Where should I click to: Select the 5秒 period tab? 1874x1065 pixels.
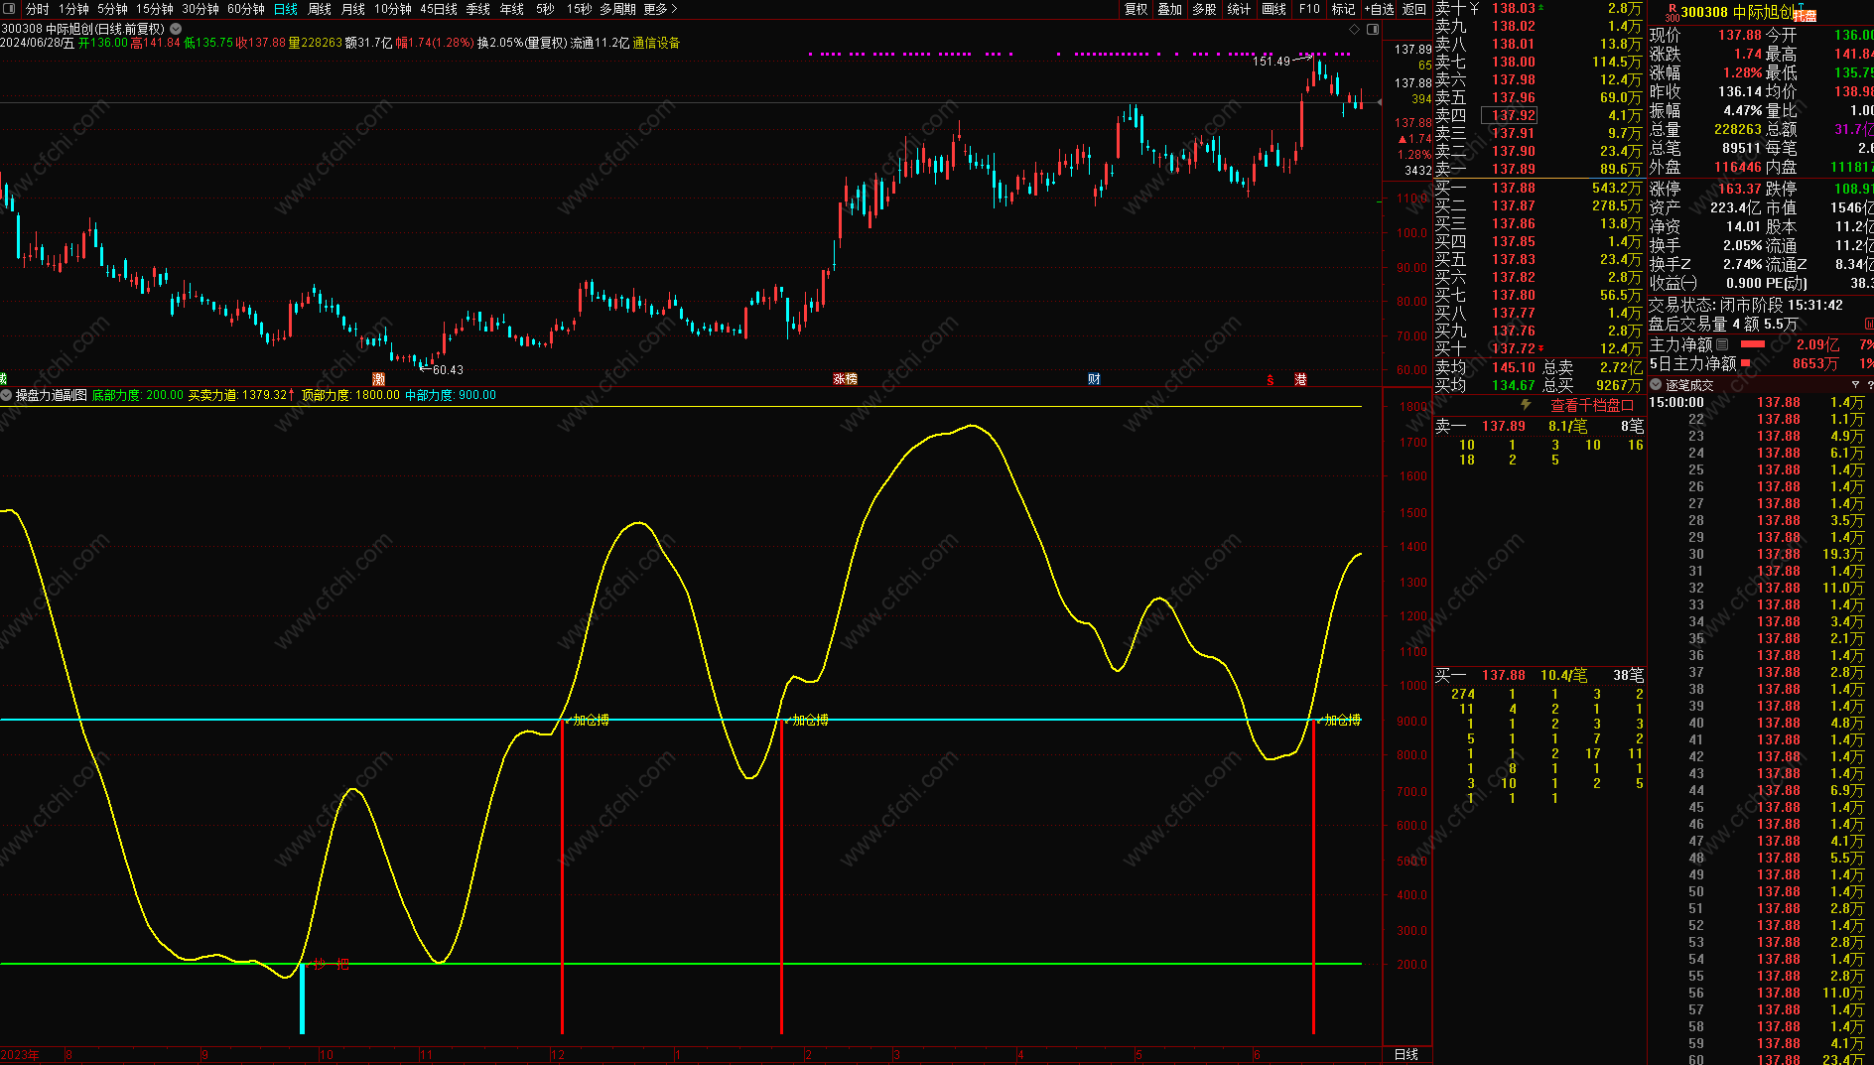(x=545, y=9)
